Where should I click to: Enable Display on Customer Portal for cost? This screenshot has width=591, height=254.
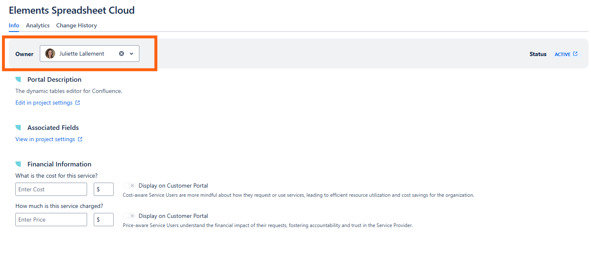tap(129, 186)
